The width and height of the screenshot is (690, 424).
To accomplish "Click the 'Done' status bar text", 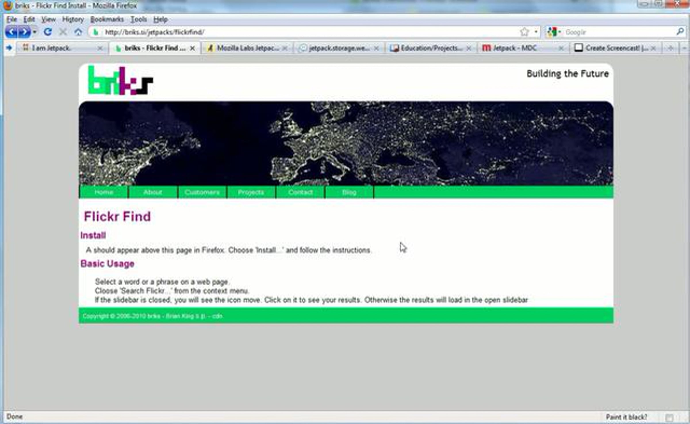I will [x=14, y=417].
